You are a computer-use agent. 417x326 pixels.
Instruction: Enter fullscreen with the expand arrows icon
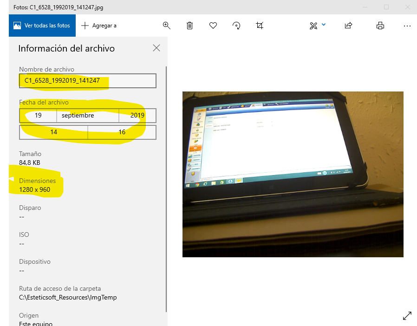click(x=407, y=316)
